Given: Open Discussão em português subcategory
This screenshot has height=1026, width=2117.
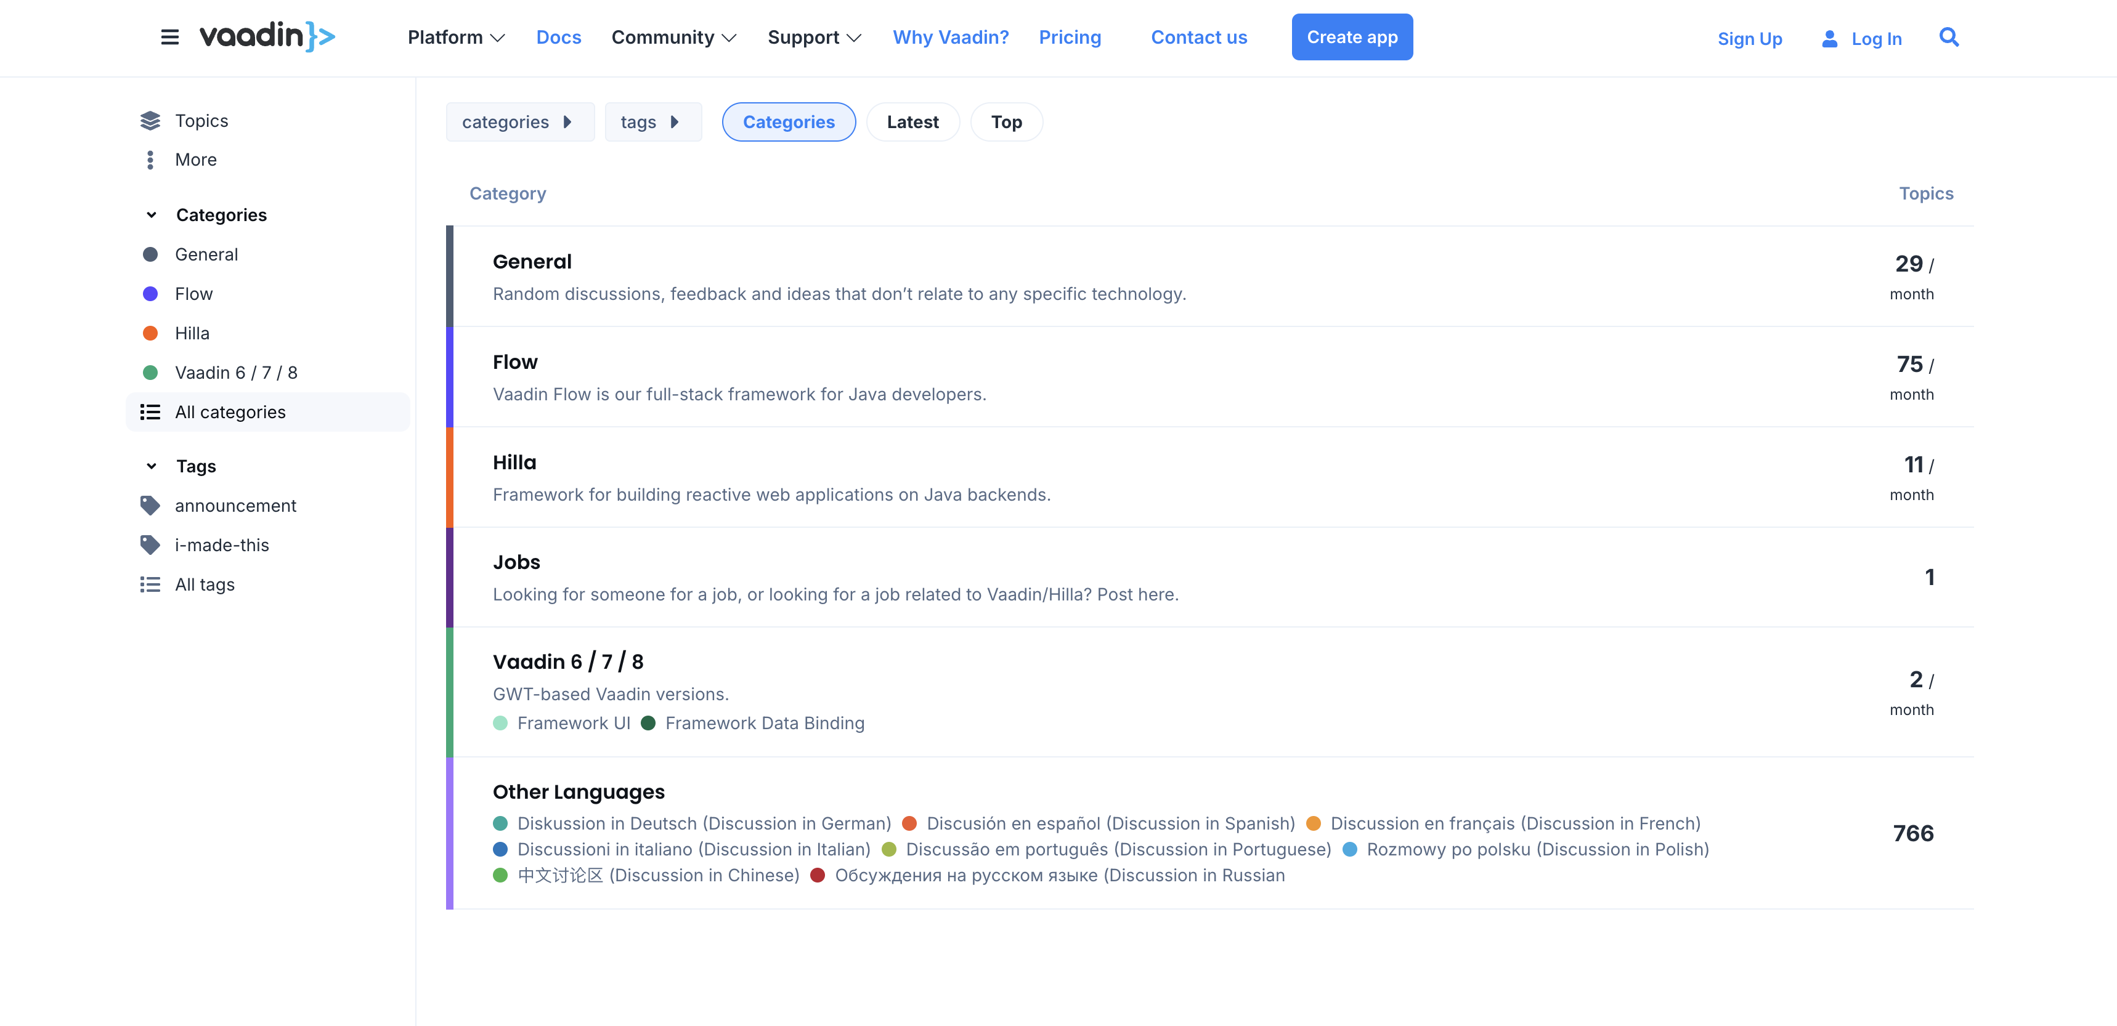Looking at the screenshot, I should (x=1118, y=849).
